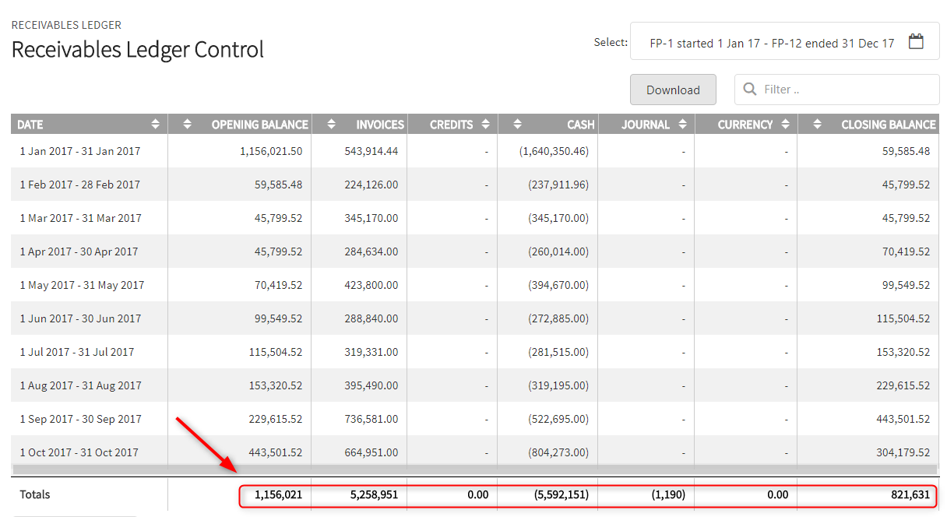Viewport: 947px width, 517px height.
Task: Click the September invoices amount 736,581.00
Action: (371, 419)
